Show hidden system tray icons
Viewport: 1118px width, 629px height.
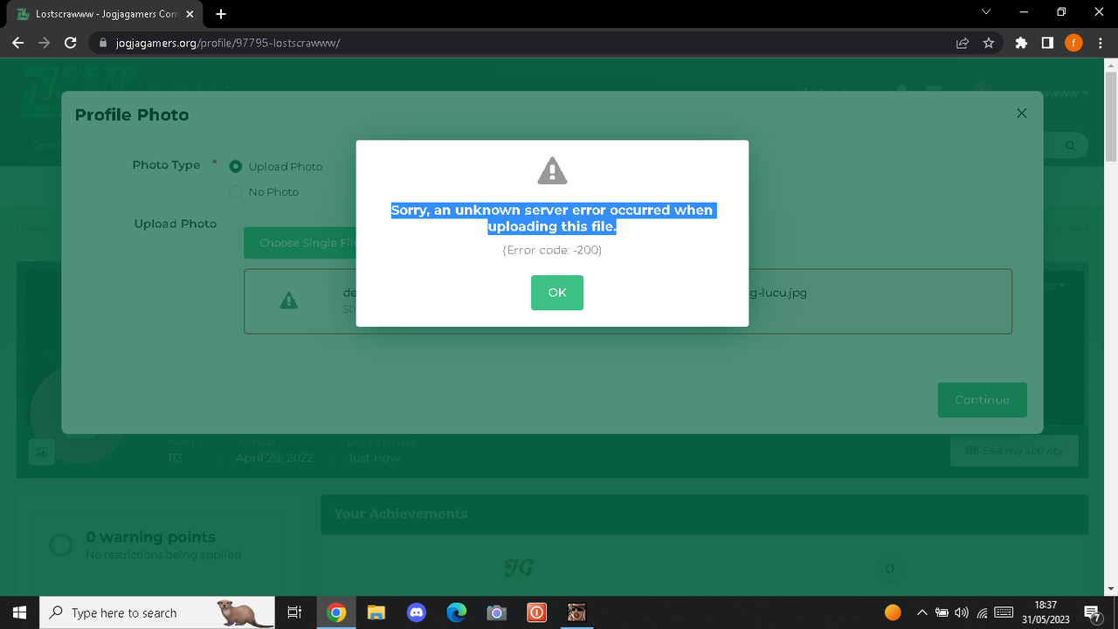[x=921, y=612]
